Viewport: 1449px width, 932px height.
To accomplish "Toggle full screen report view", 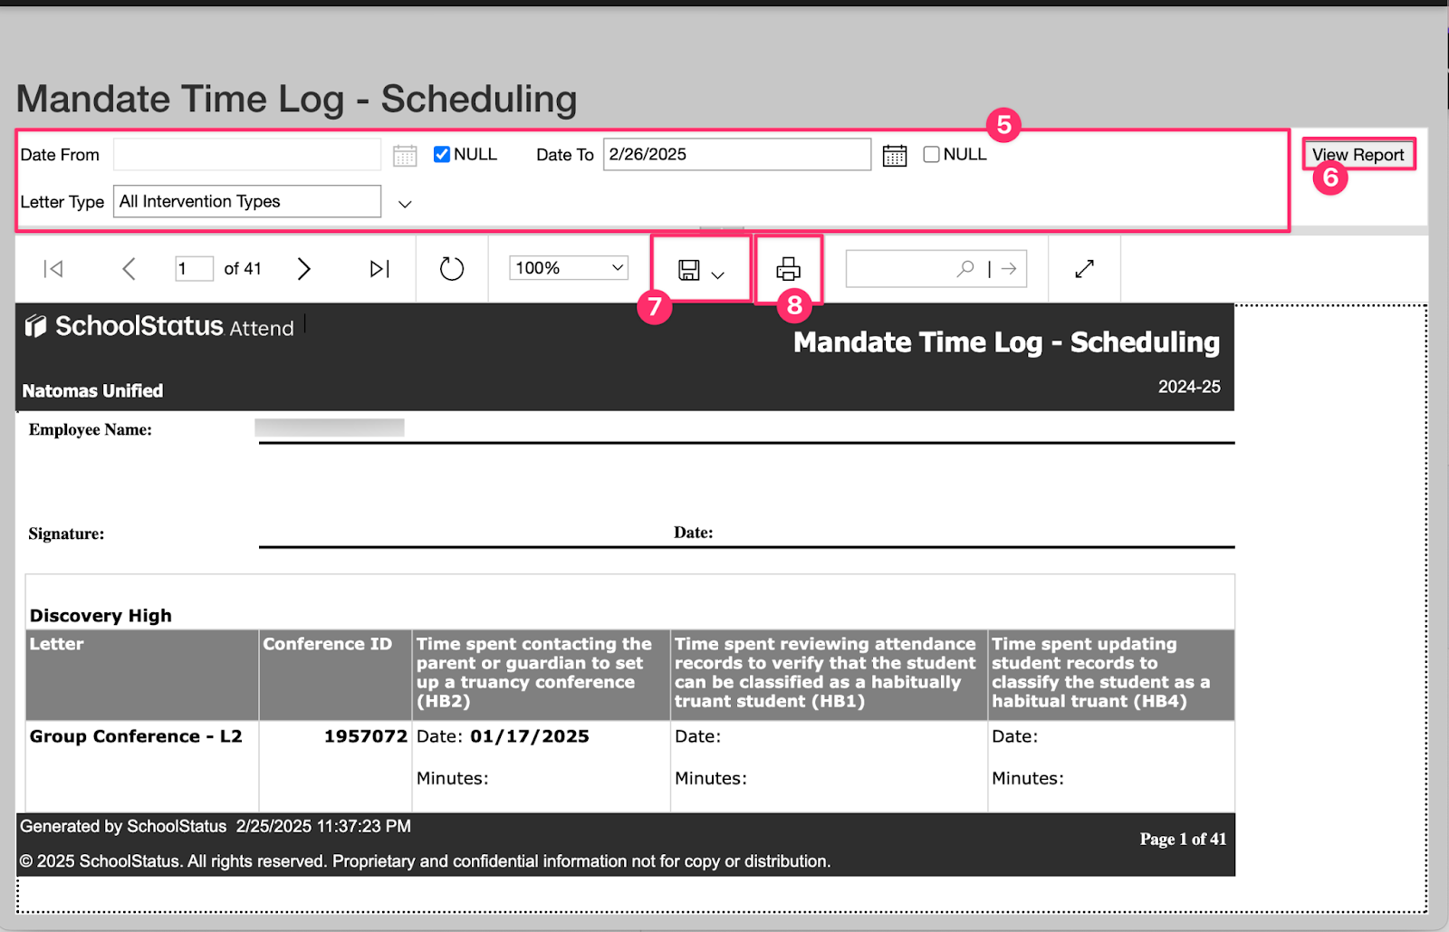I will [x=1084, y=269].
